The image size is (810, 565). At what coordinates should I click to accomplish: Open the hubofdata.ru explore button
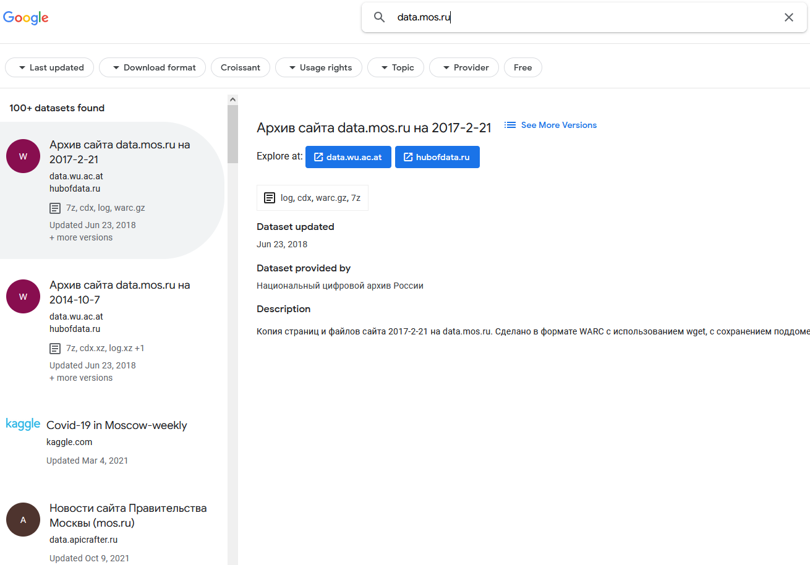point(437,157)
